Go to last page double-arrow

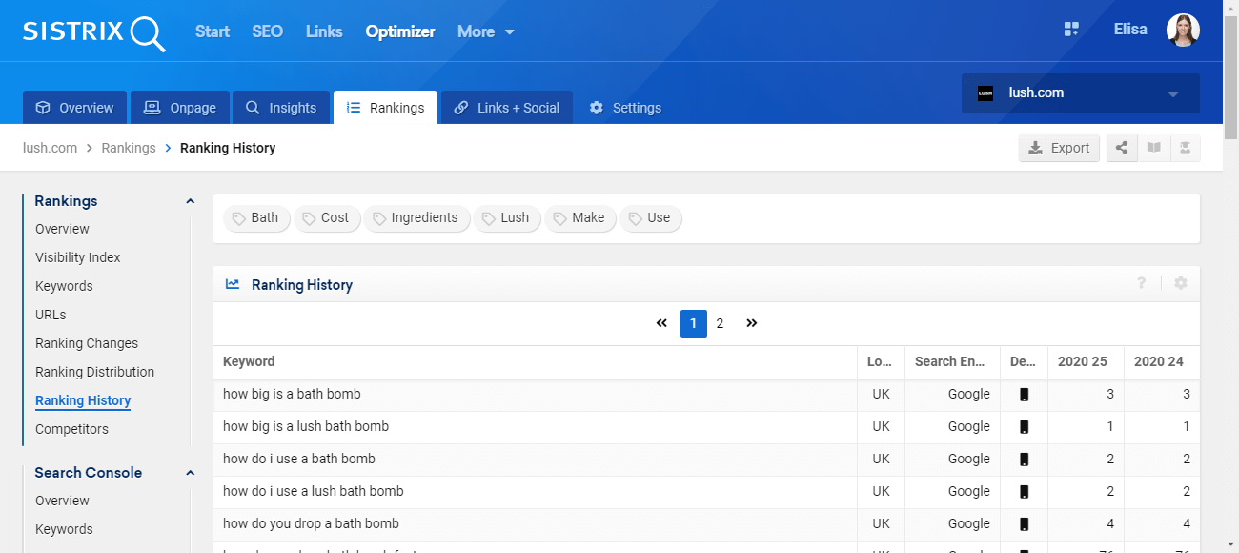click(x=751, y=323)
